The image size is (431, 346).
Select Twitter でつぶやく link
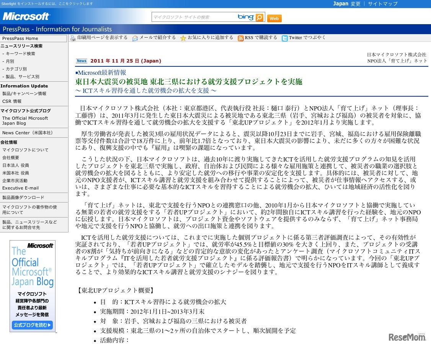click(307, 38)
